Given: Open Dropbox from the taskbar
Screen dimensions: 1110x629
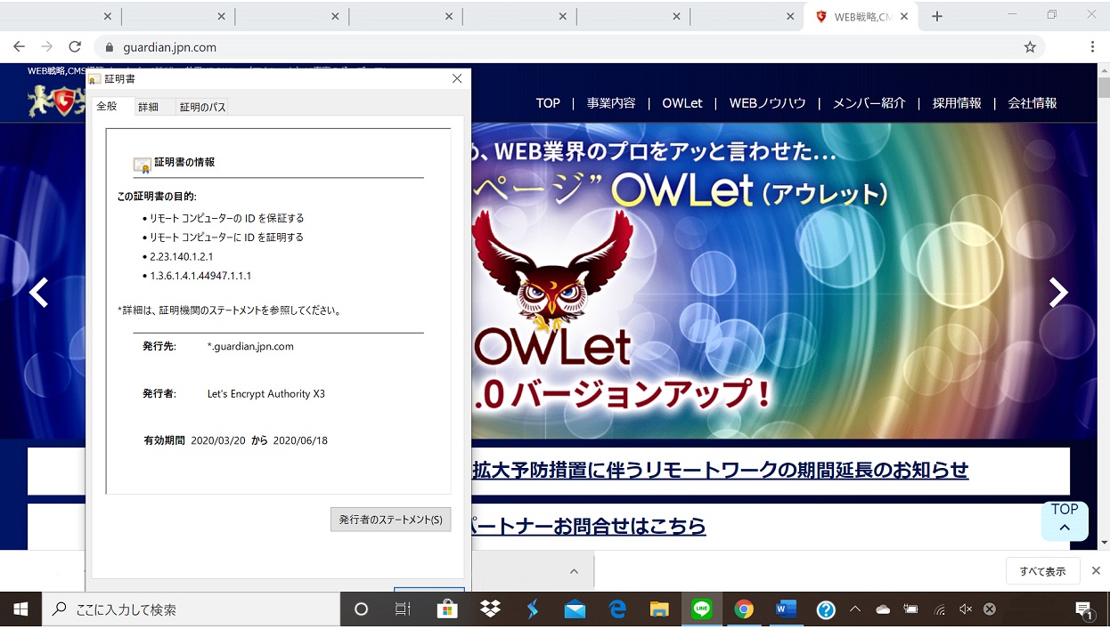Looking at the screenshot, I should point(489,609).
